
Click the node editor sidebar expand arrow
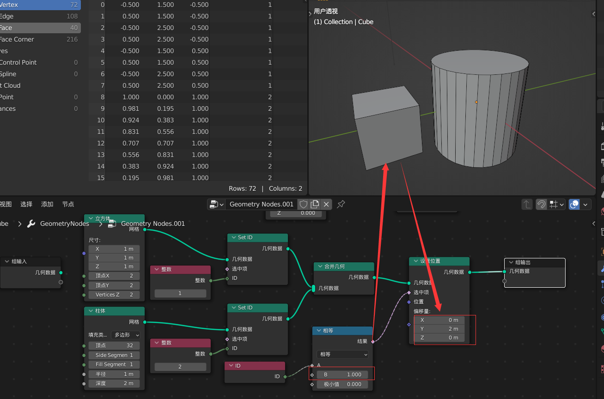[593, 224]
